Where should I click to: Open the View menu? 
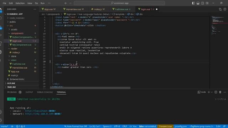(x=30, y=3)
